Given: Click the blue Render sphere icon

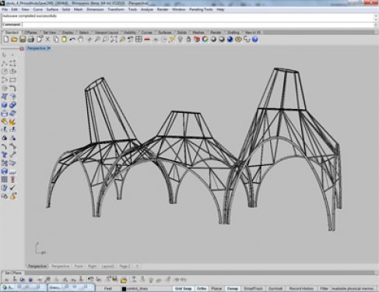Looking at the screenshot, I should (x=230, y=39).
